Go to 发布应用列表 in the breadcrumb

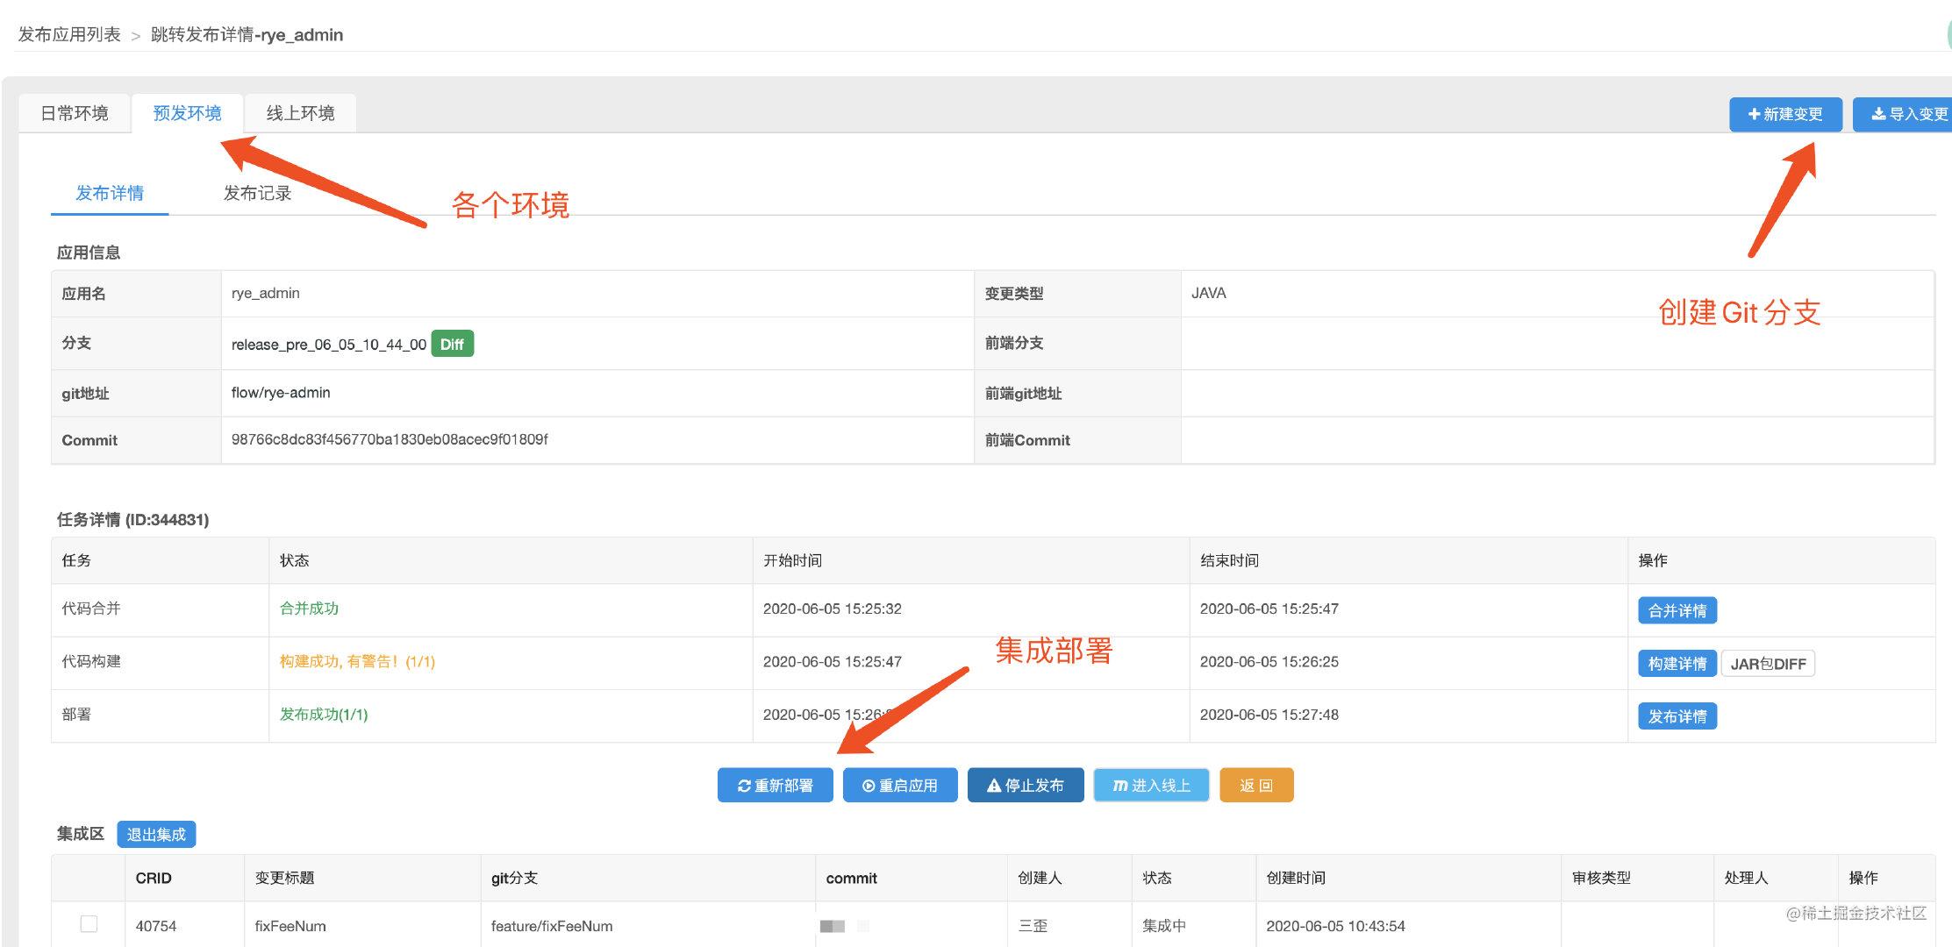click(69, 34)
